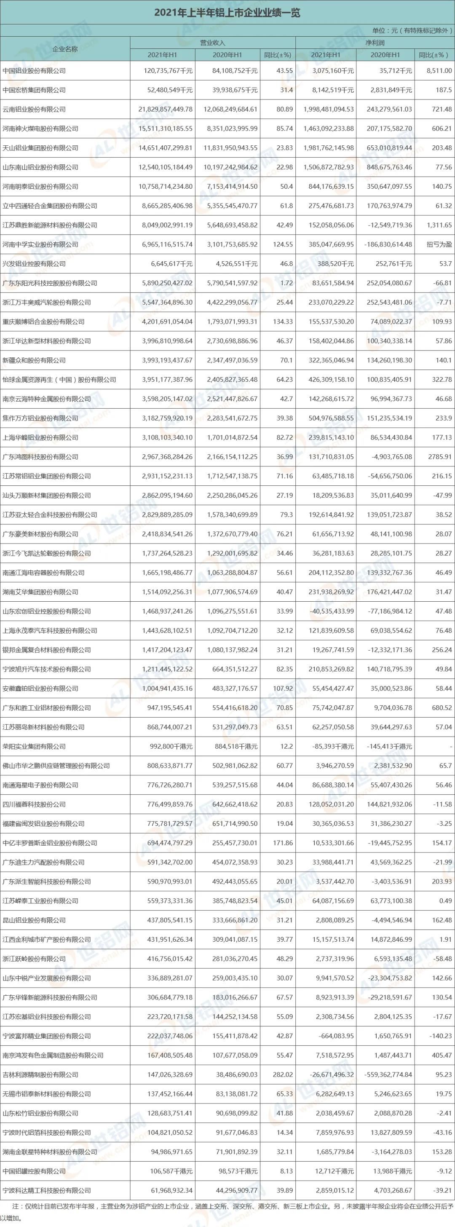Click the unit note '单位：元（有特殊标记除外）'
Screen dimensions: 455x1227
tap(412, 30)
